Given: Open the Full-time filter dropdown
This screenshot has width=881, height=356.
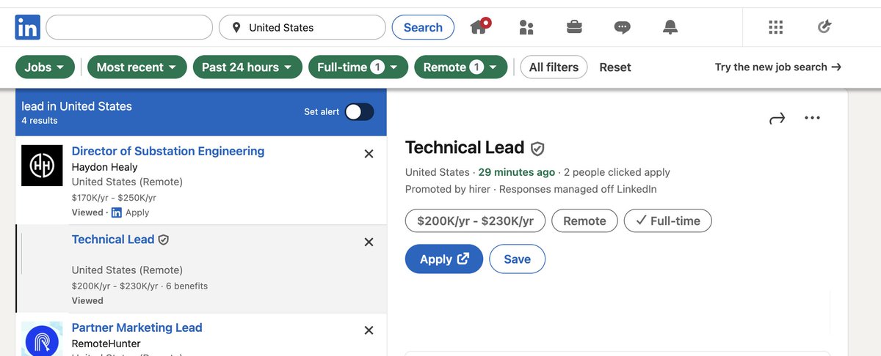Looking at the screenshot, I should coord(358,67).
